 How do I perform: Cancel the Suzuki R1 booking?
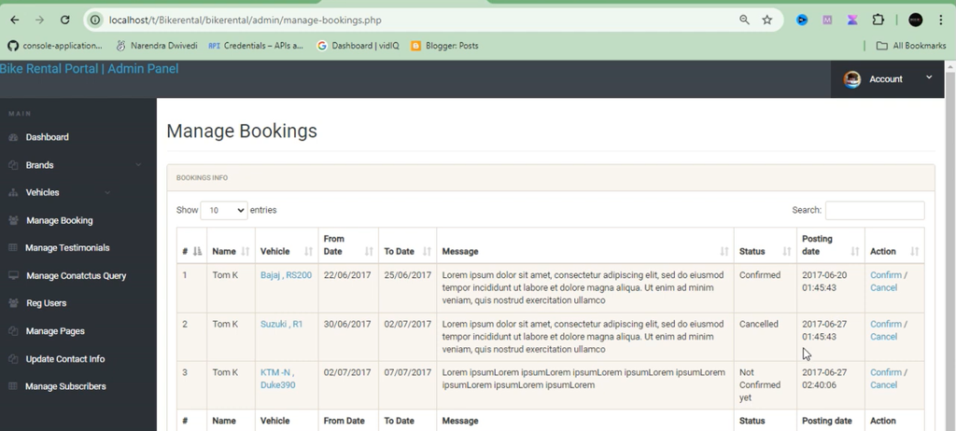point(883,337)
